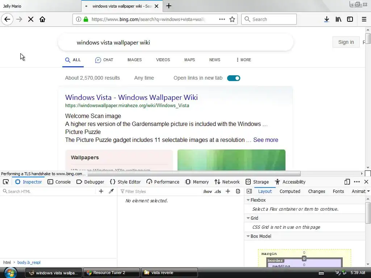Stop page loading with the X button
Screen dimensions: 371x278
click(x=31, y=19)
